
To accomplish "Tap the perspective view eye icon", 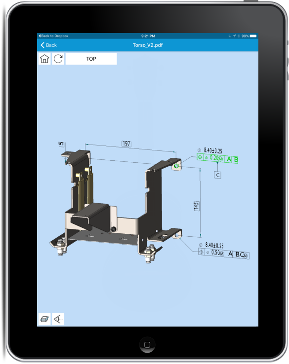I will [x=58, y=319].
